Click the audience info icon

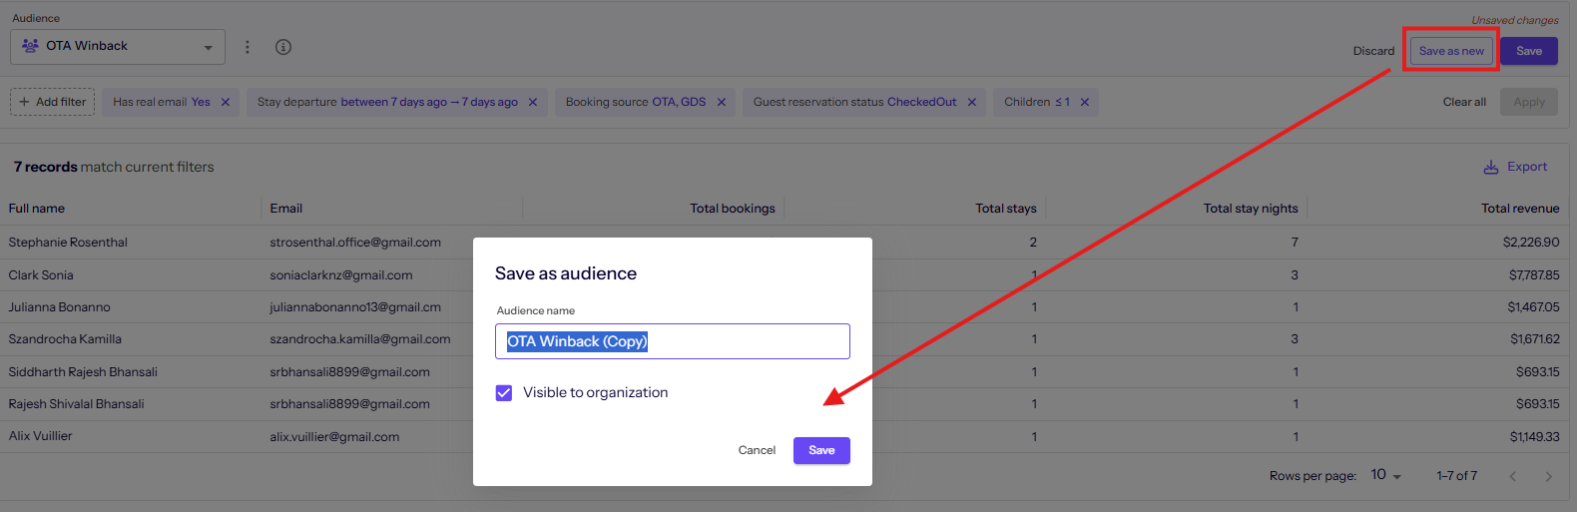[283, 47]
